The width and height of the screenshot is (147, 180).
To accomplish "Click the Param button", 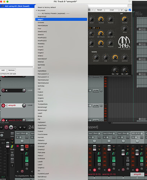I will click(x=100, y=10).
